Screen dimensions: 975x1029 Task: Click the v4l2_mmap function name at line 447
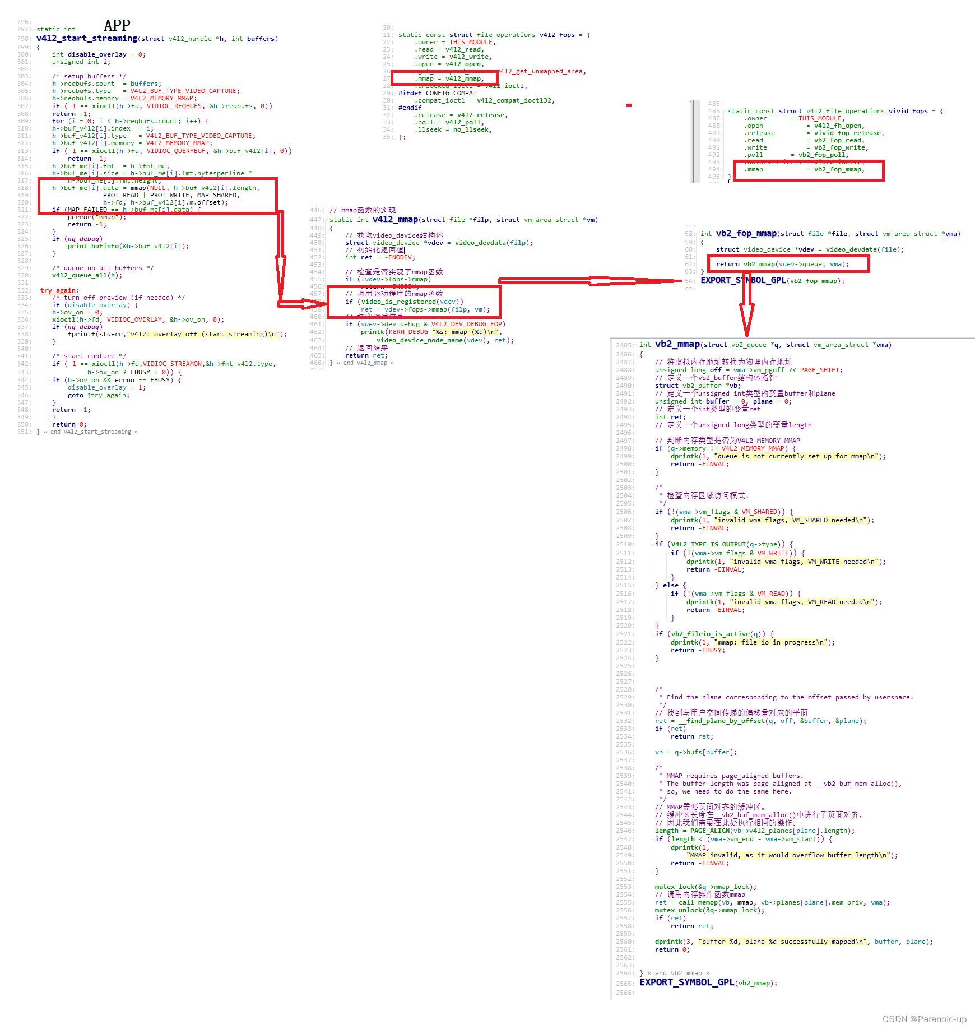click(395, 219)
